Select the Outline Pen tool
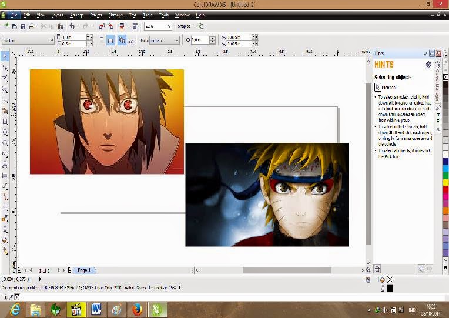This screenshot has width=449, height=318. pyautogui.click(x=5, y=229)
